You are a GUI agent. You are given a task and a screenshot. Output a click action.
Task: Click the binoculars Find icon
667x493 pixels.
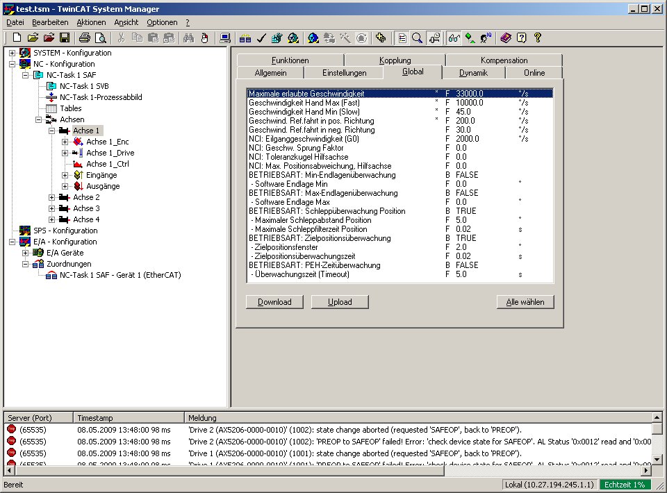(x=188, y=37)
